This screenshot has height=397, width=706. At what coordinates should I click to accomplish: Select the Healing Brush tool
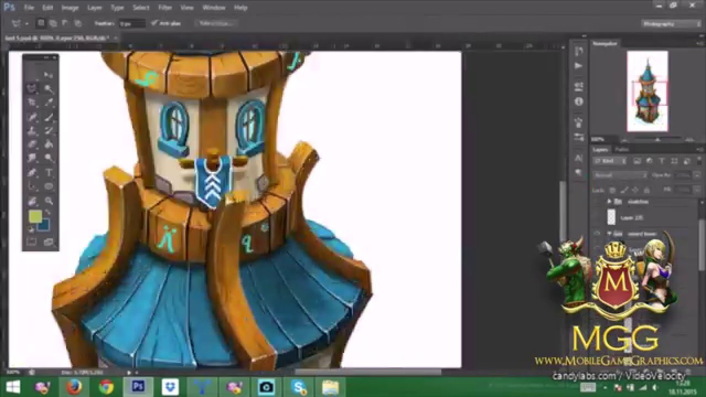(x=32, y=117)
